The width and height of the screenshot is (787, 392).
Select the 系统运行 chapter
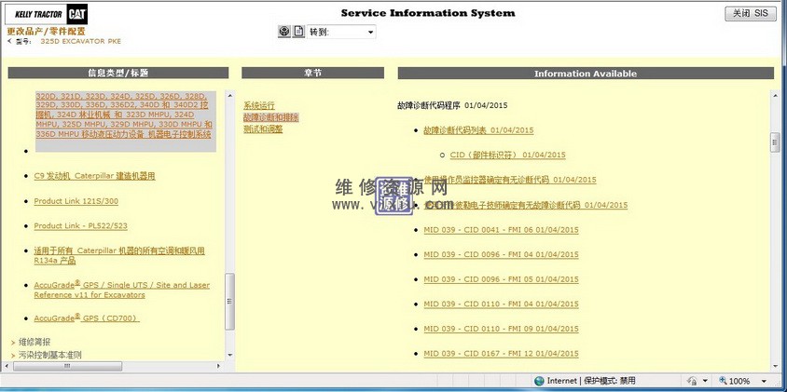coord(259,105)
